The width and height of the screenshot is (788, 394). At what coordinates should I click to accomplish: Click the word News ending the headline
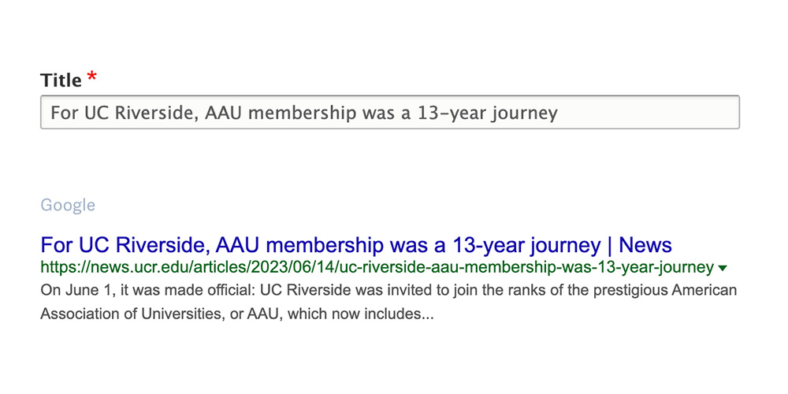(645, 245)
